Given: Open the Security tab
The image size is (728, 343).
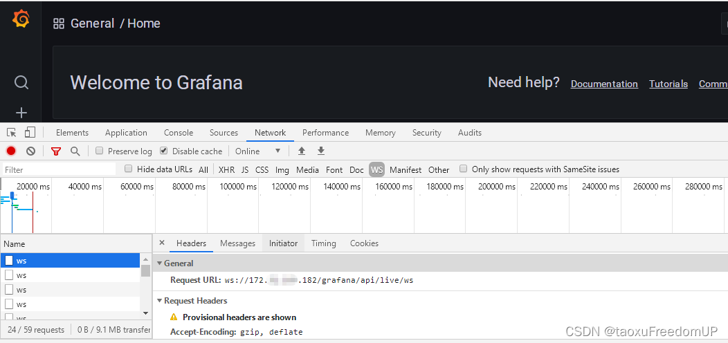Looking at the screenshot, I should tap(427, 133).
